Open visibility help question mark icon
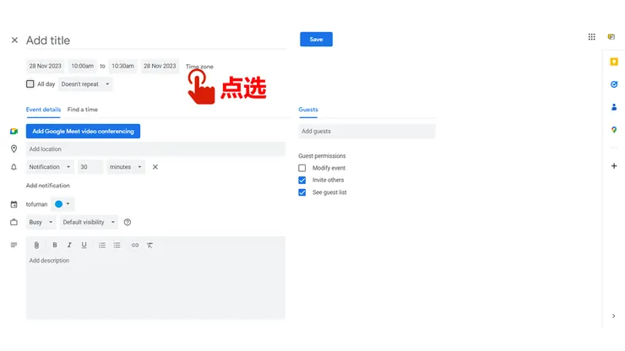This screenshot has width=625, height=351. coord(128,222)
